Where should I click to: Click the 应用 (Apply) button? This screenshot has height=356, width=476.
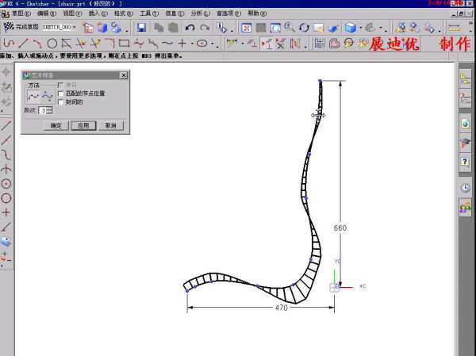pyautogui.click(x=83, y=125)
